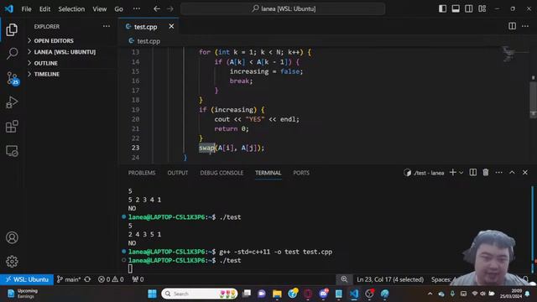This screenshot has width=537, height=302.
Task: Toggle primary side bar layout icon
Action: [442, 8]
